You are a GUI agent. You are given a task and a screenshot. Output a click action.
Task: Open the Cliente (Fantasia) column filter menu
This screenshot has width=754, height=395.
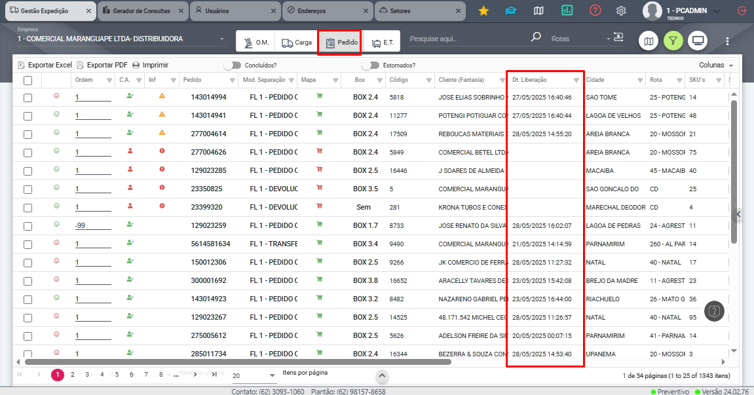pos(502,81)
